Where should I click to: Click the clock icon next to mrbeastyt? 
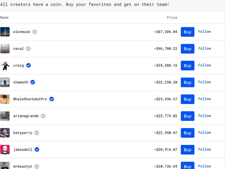click(37, 166)
